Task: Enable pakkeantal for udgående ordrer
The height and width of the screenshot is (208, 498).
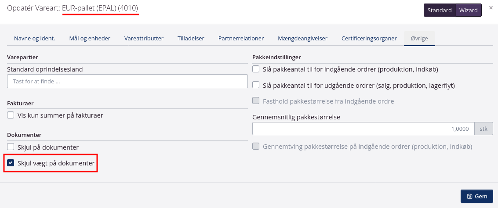Action: pos(256,85)
